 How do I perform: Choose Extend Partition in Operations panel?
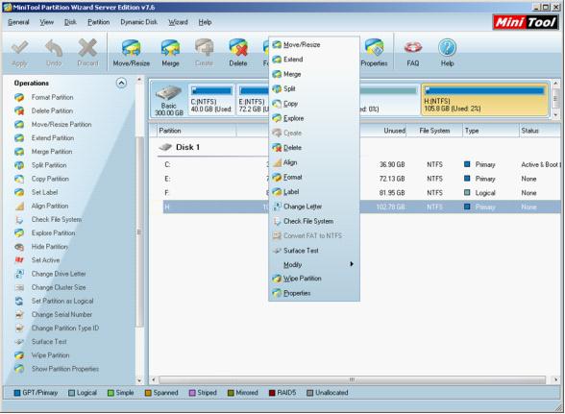coord(53,138)
